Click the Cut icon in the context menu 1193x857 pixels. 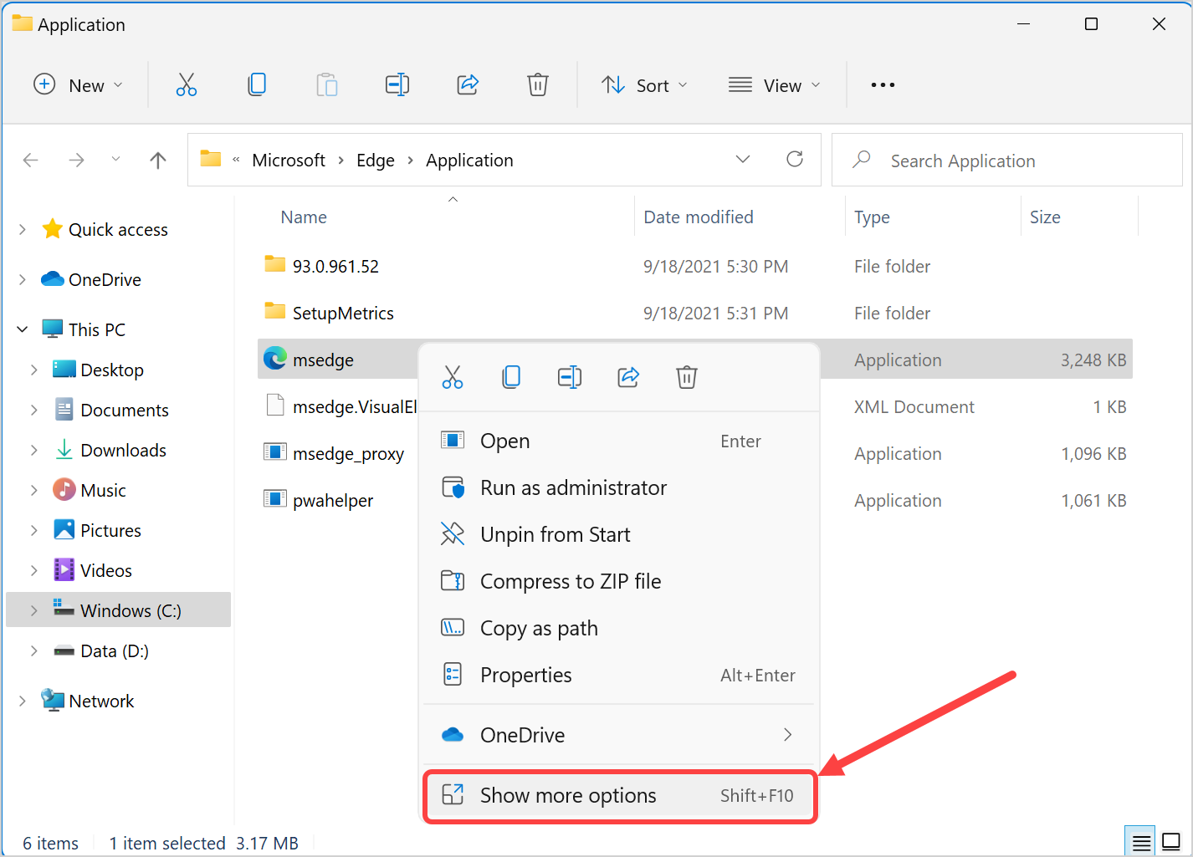click(453, 376)
